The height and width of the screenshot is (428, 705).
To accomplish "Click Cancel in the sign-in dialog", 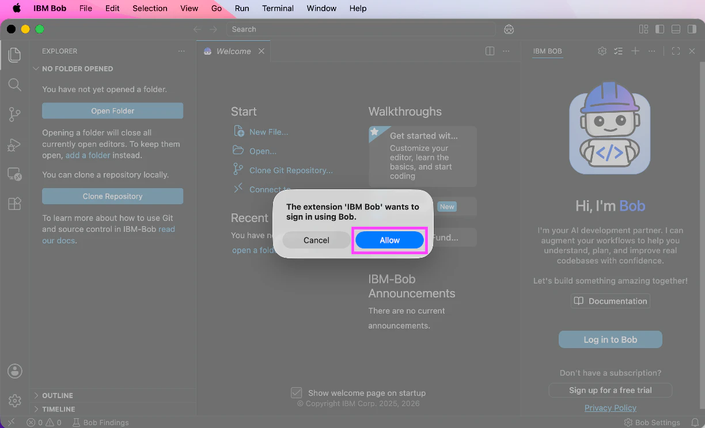I will [x=316, y=240].
